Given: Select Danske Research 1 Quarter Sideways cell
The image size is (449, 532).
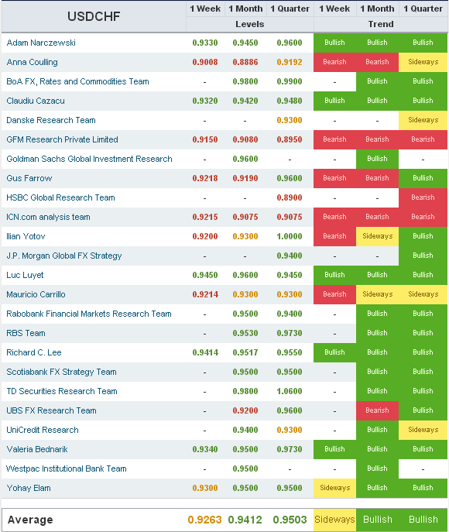Looking at the screenshot, I should (423, 120).
